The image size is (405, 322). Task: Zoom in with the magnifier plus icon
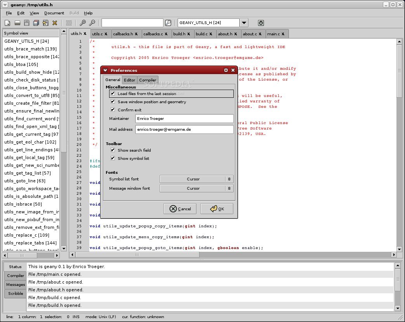[x=83, y=23]
